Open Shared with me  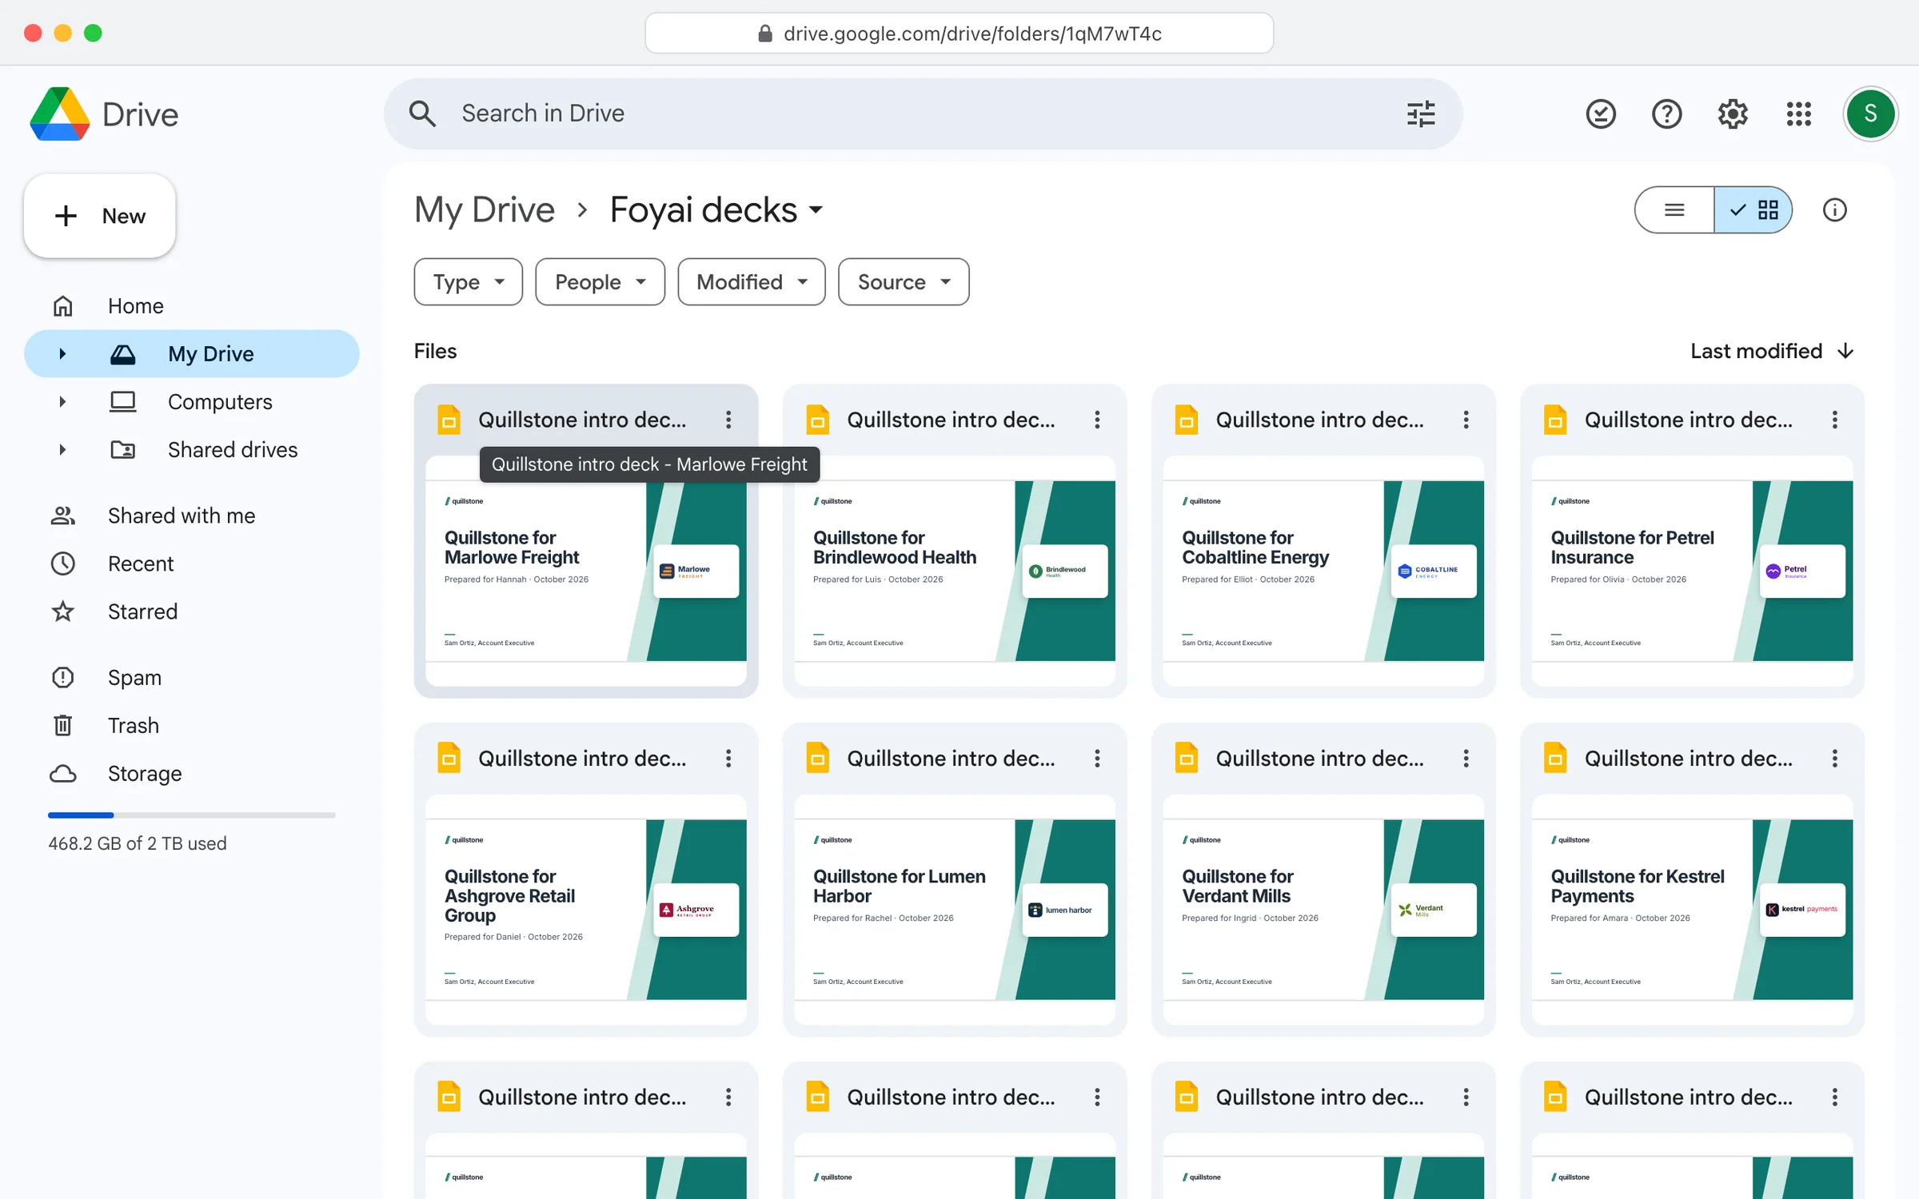(x=192, y=516)
